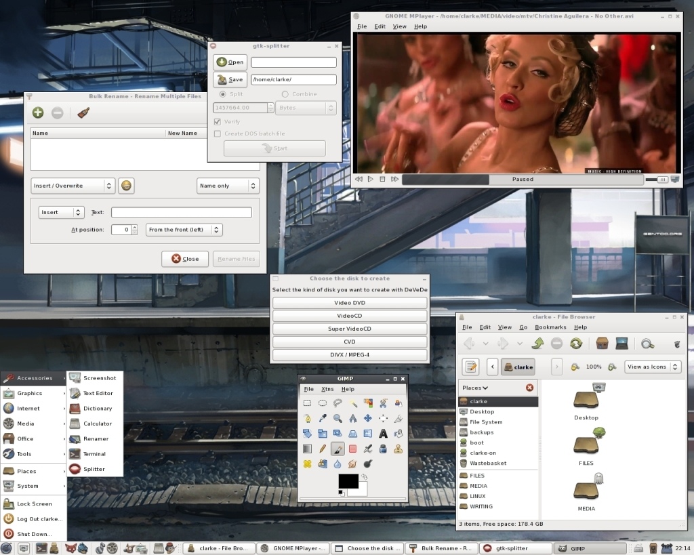Select the Combine radio button in gtk-splitter
Screen dimensions: 694x555
click(x=285, y=94)
